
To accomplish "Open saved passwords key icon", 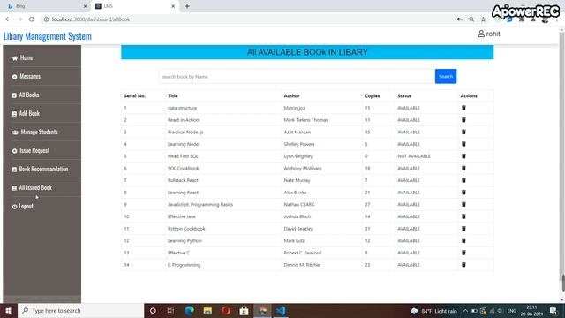I will (460, 19).
